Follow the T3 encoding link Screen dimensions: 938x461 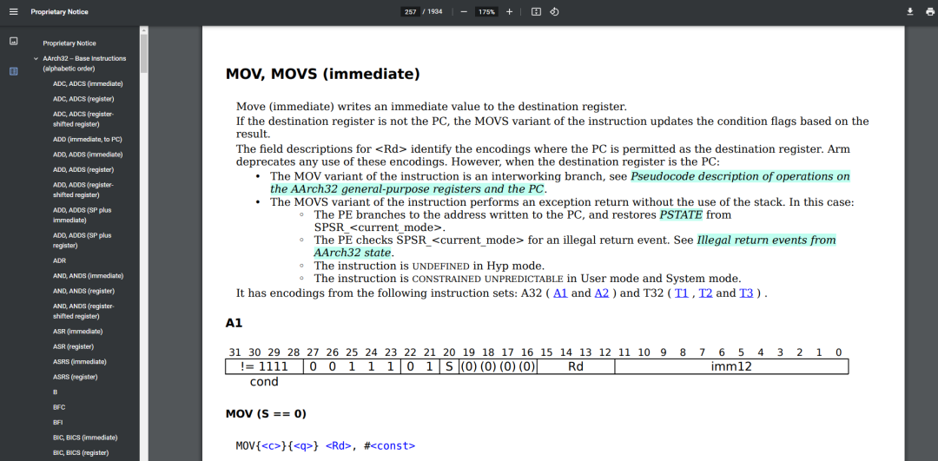[747, 293]
